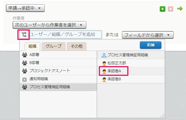Select 通知用組織 in the list

click(58, 79)
